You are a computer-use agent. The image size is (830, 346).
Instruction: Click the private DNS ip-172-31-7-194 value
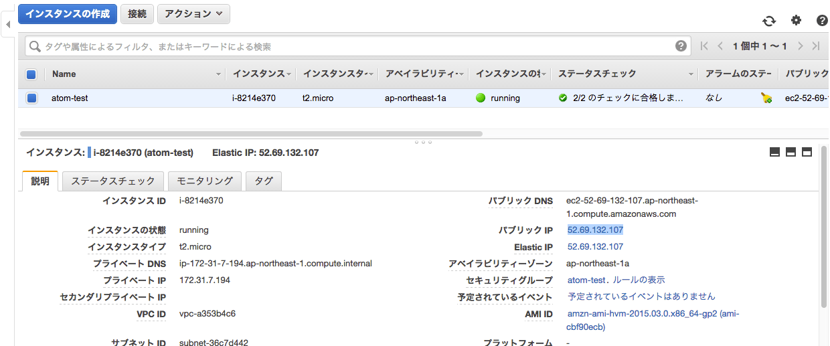pyautogui.click(x=276, y=263)
